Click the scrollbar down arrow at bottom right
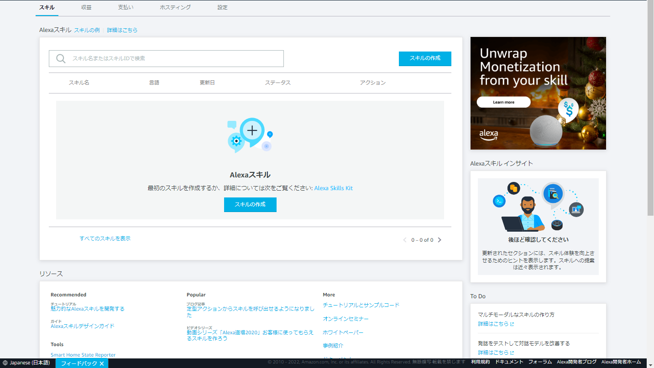The width and height of the screenshot is (654, 368). pos(650,364)
